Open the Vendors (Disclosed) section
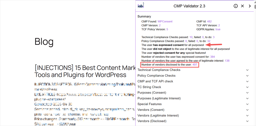The image size is (256, 126). [193, 121]
